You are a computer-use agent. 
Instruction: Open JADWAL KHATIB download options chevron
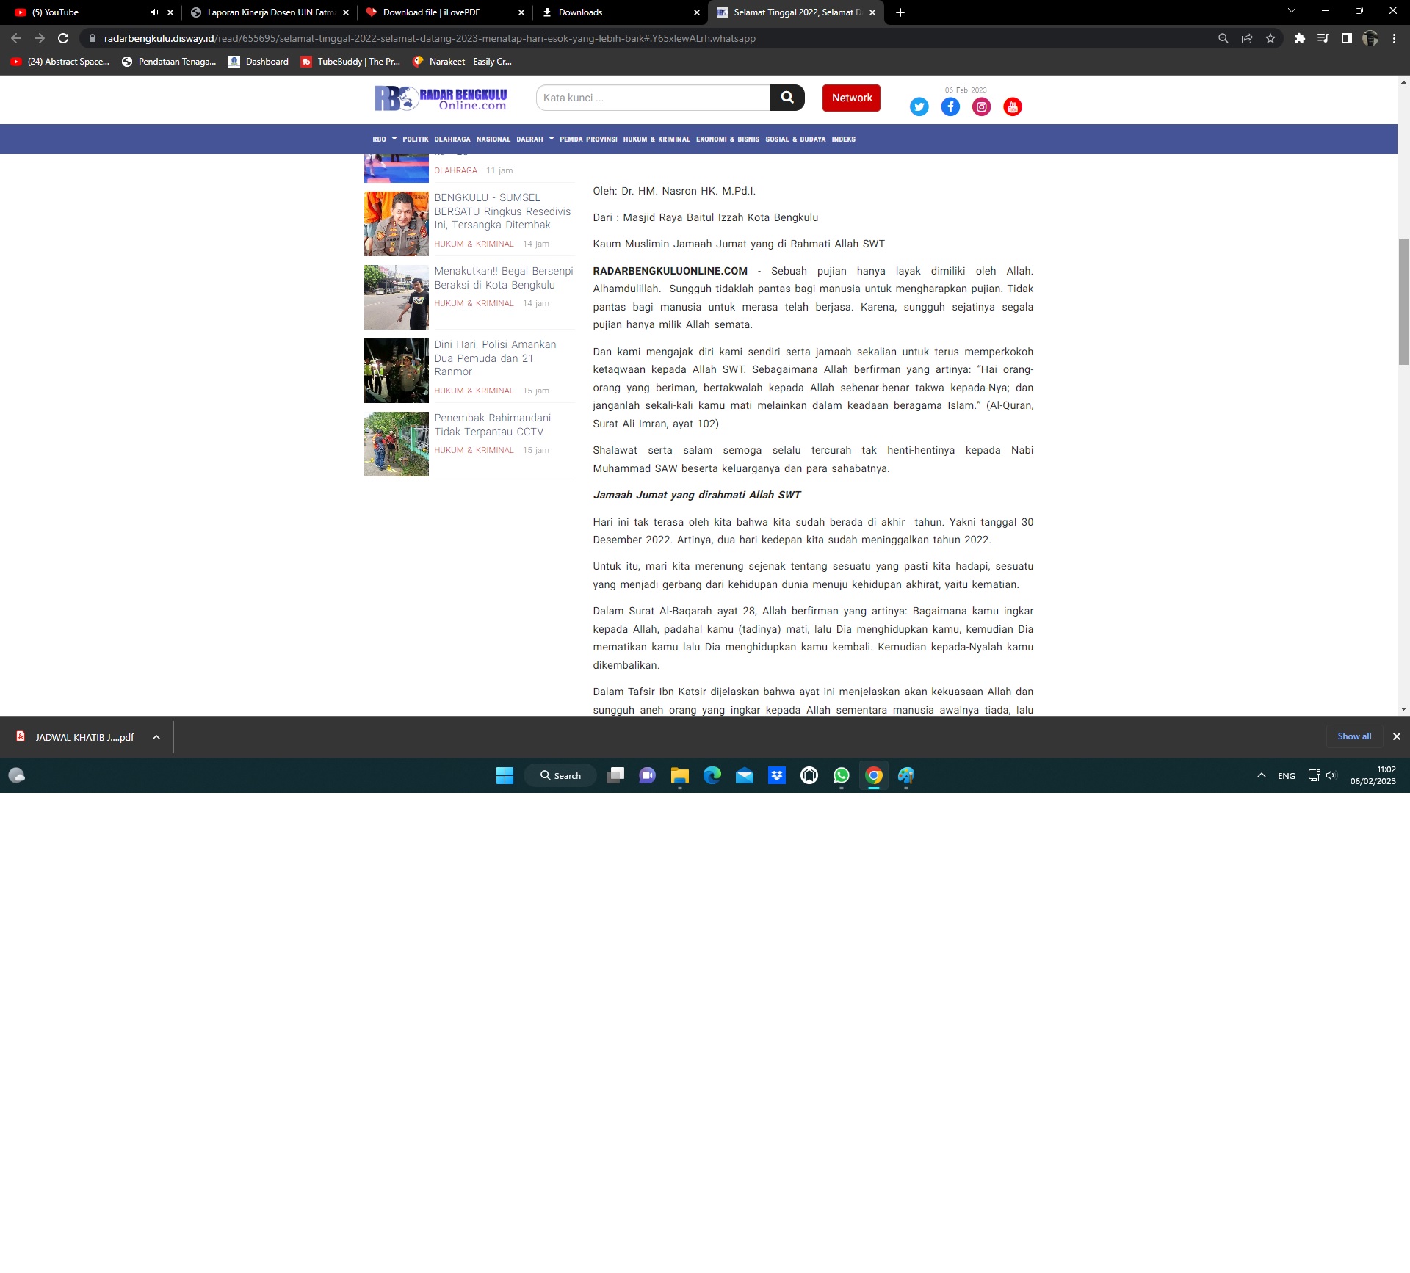click(156, 737)
